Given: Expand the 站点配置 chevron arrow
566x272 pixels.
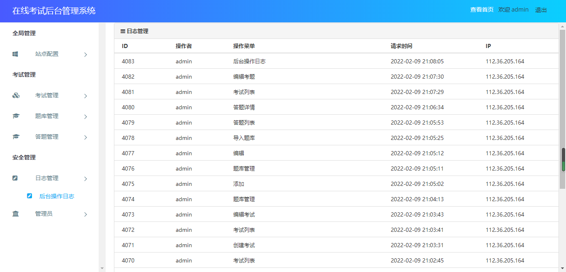Looking at the screenshot, I should pos(85,54).
